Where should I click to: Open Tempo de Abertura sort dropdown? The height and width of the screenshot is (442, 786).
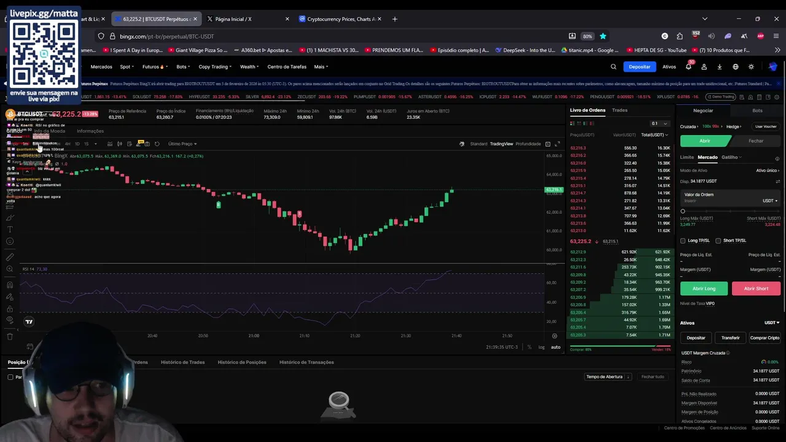point(607,376)
